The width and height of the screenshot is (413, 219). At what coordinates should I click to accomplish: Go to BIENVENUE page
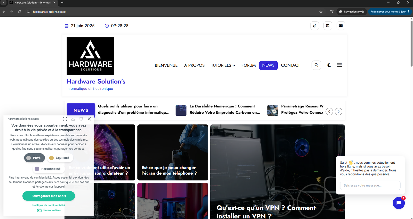pos(166,65)
